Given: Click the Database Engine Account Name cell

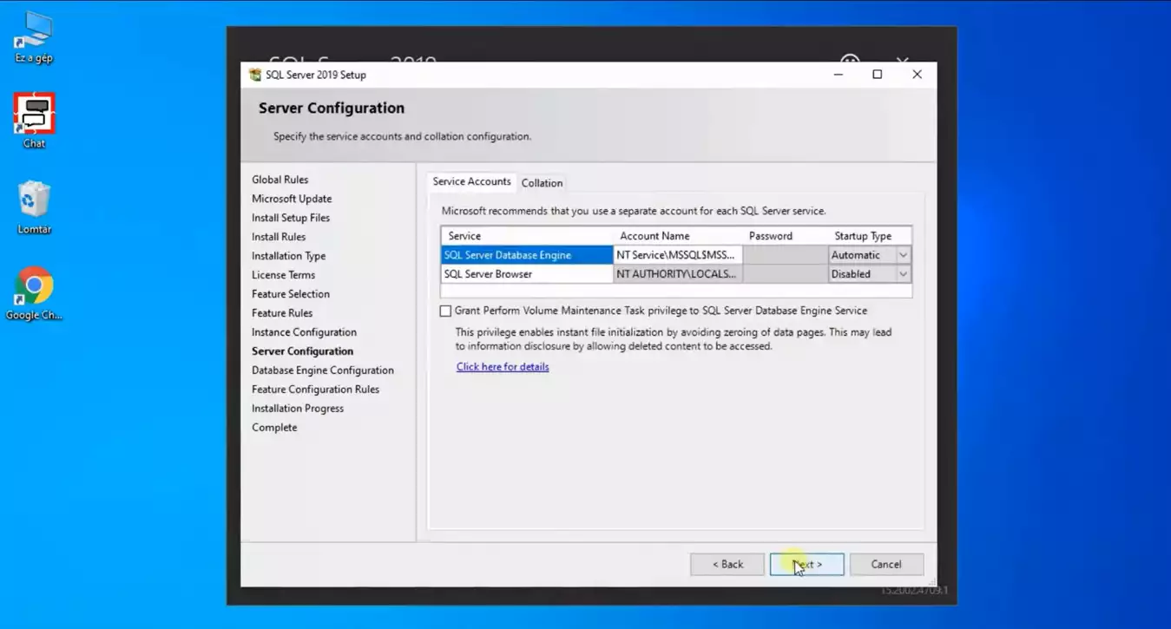Looking at the screenshot, I should (678, 255).
